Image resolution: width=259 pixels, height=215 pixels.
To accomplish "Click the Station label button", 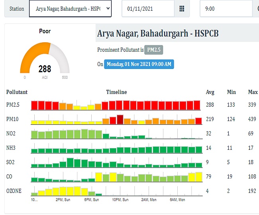I will click(x=16, y=8).
